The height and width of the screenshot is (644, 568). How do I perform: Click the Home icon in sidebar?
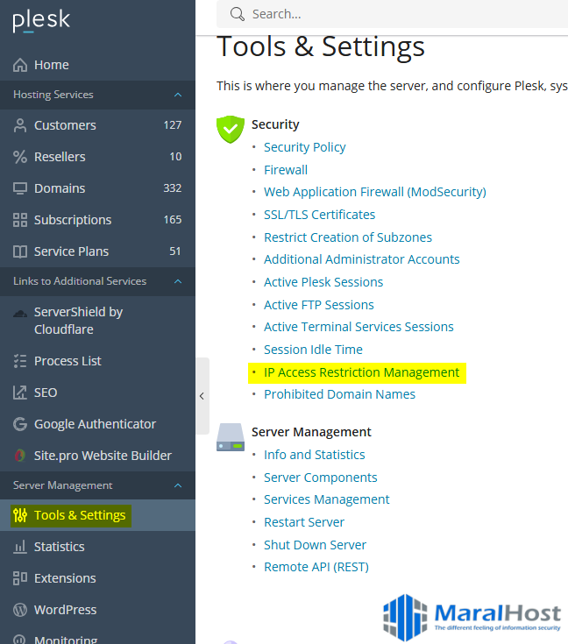[x=20, y=65]
